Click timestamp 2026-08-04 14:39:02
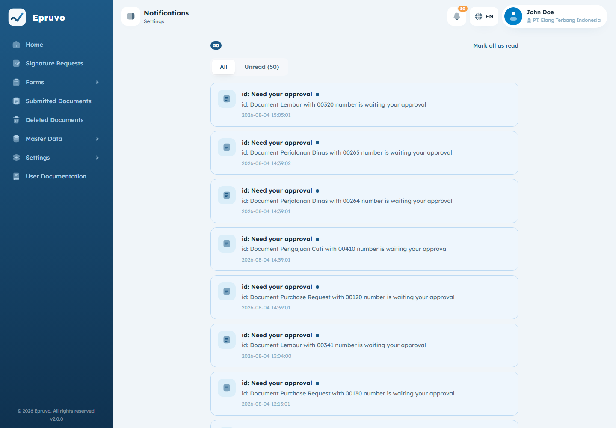Image resolution: width=616 pixels, height=428 pixels. click(266, 163)
